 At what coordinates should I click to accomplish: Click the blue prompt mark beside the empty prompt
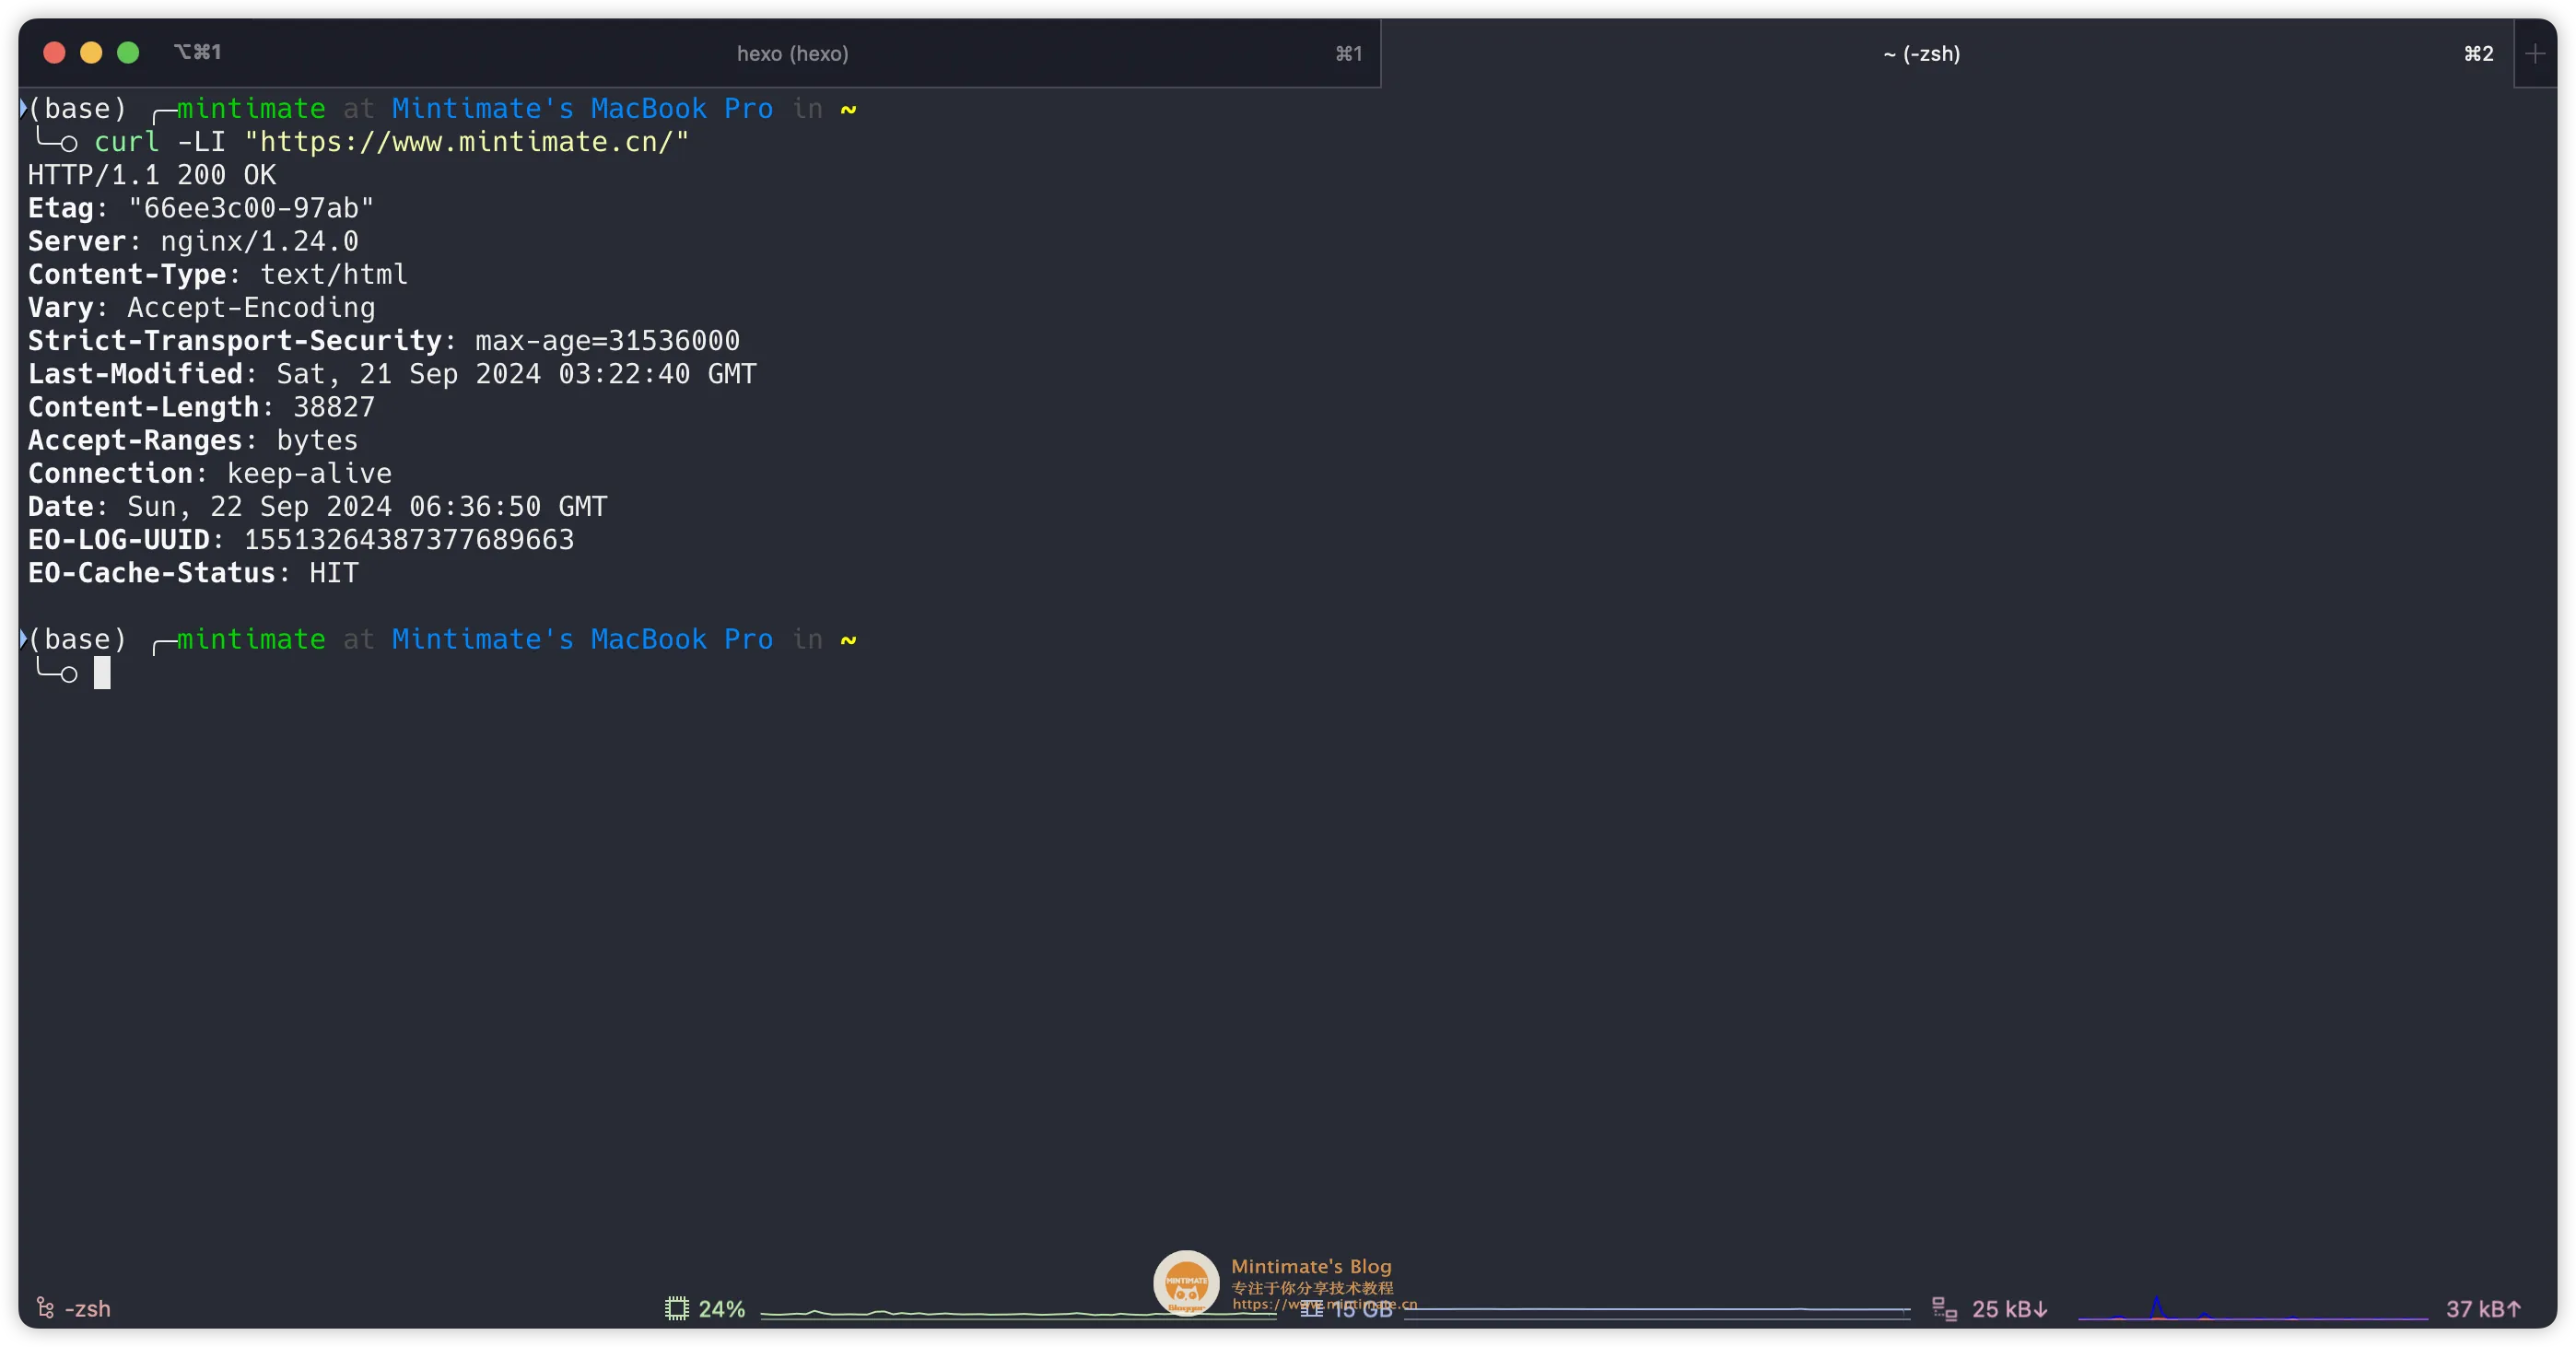tap(23, 638)
